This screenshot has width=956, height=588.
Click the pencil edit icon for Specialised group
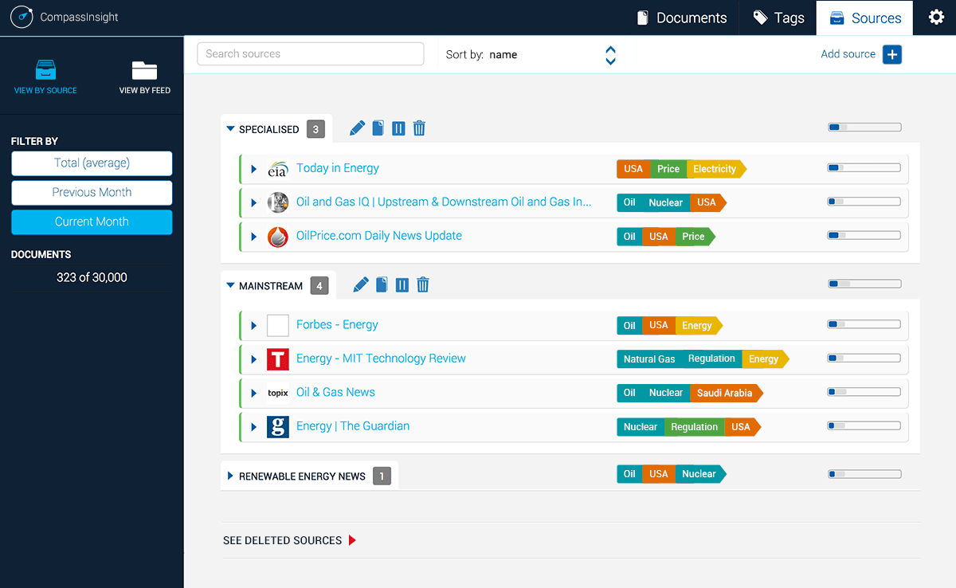click(357, 128)
